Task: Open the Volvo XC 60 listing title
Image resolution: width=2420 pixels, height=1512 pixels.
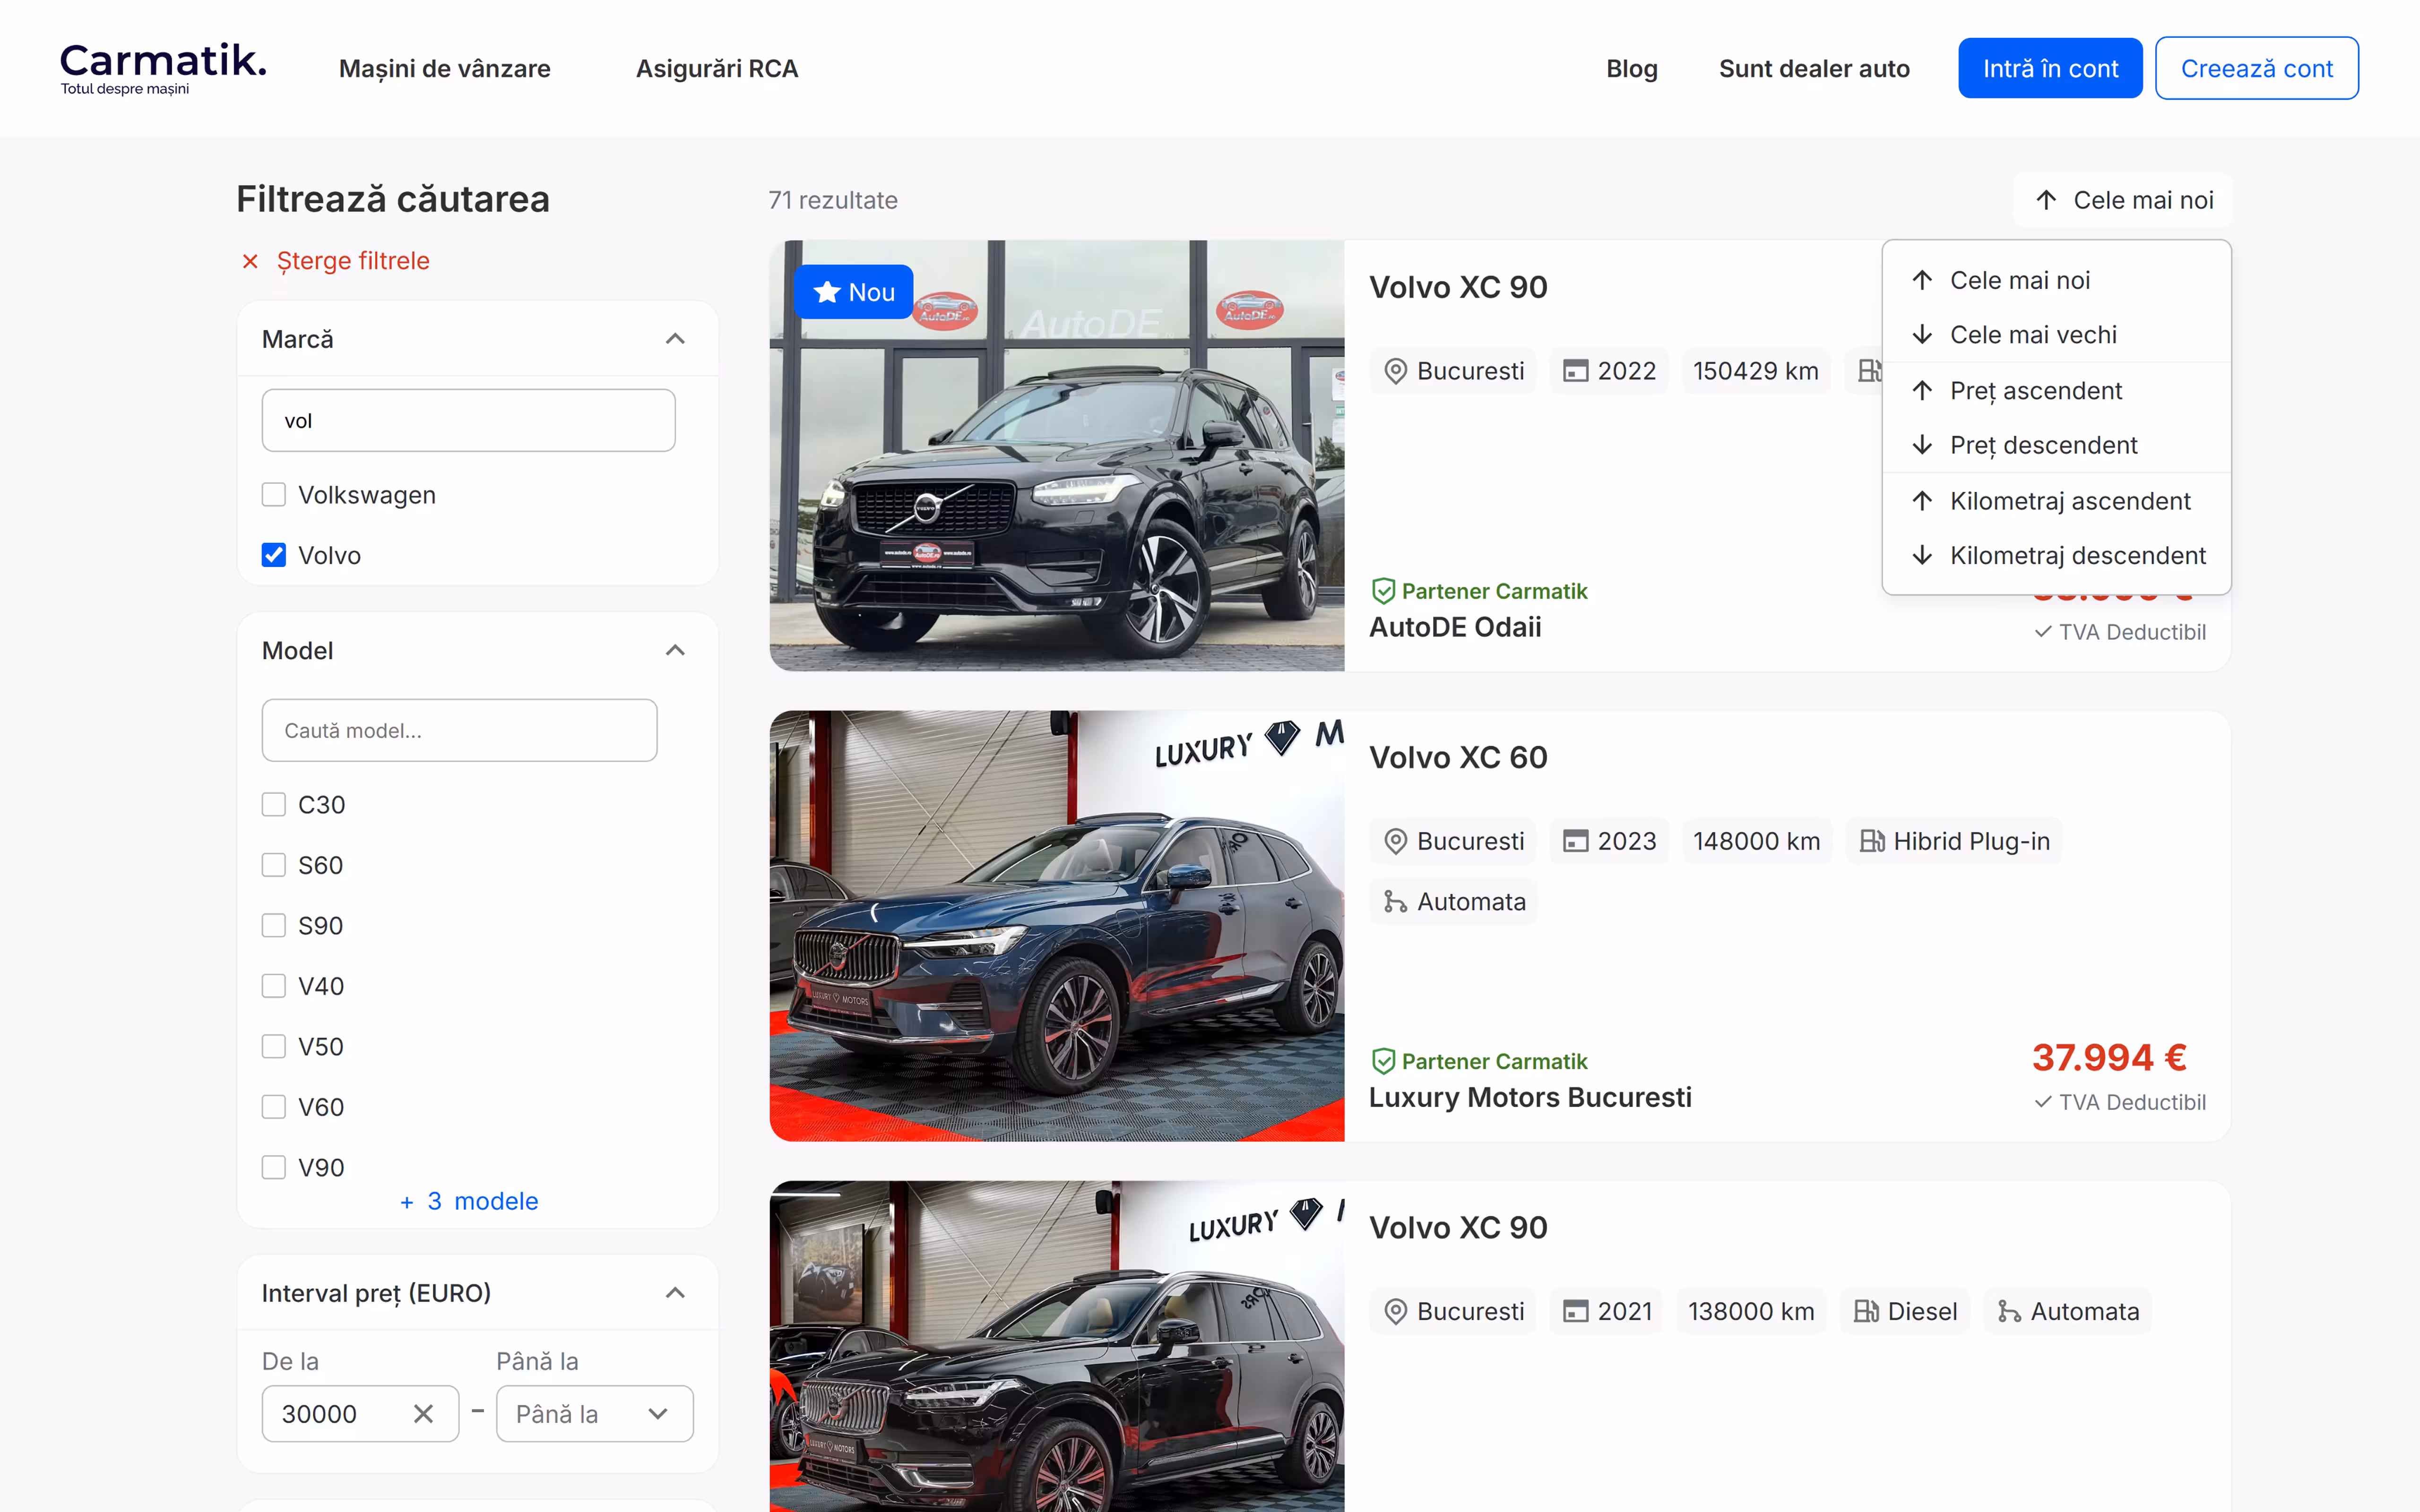Action: [x=1458, y=757]
